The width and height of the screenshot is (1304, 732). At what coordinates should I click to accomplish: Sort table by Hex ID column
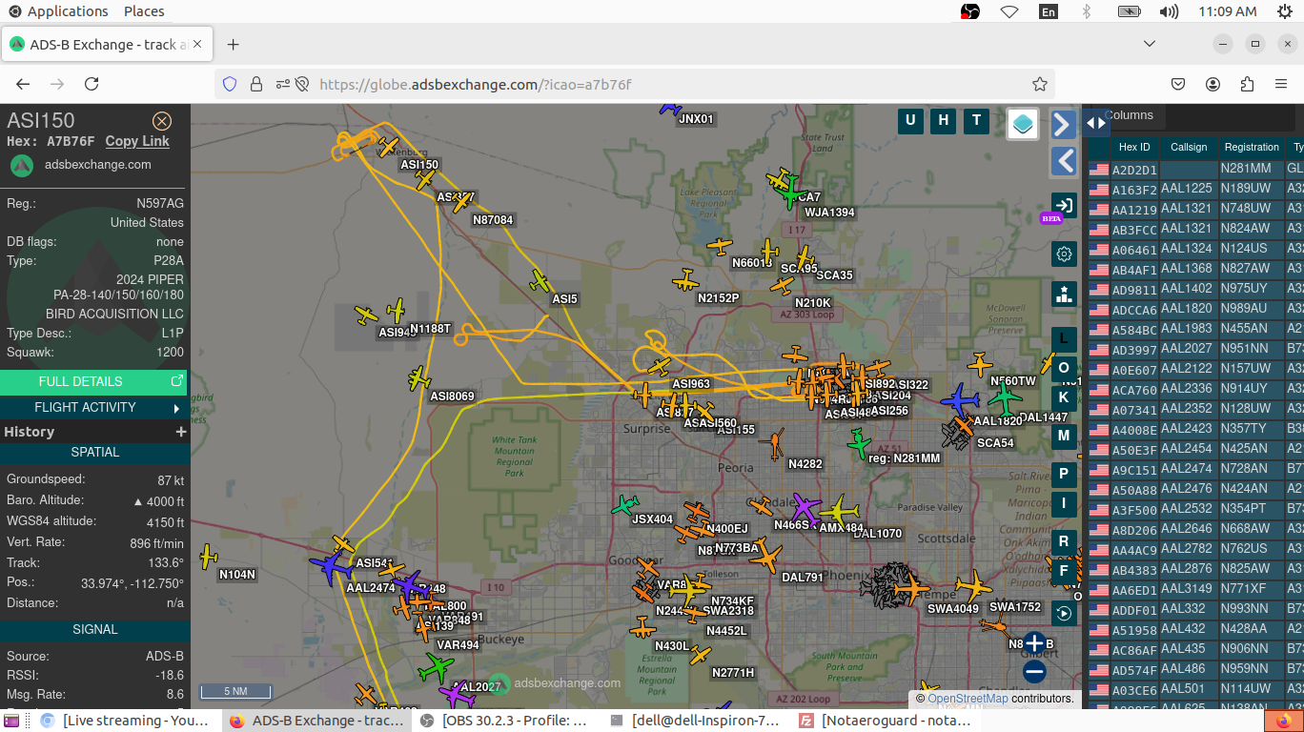tap(1134, 147)
